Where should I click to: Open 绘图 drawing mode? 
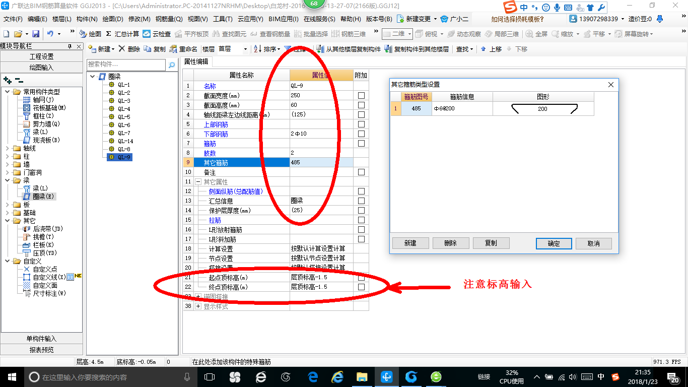(x=90, y=34)
